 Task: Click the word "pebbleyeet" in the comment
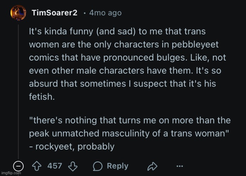[x=195, y=45]
